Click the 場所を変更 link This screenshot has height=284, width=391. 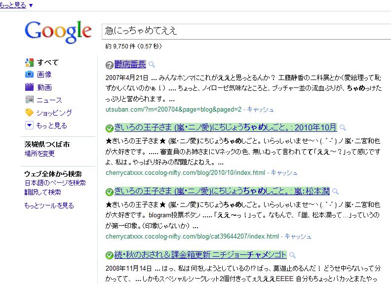(39, 154)
